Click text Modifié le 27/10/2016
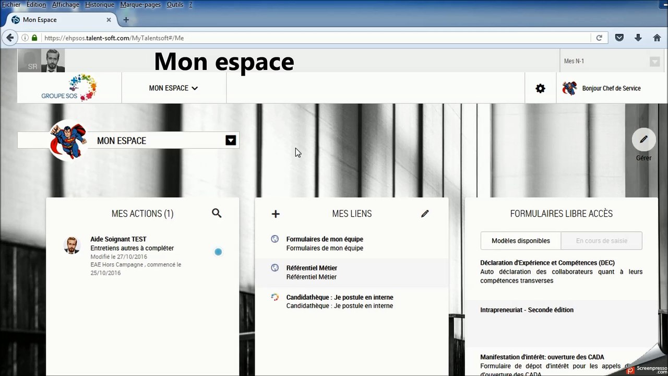 click(x=119, y=257)
